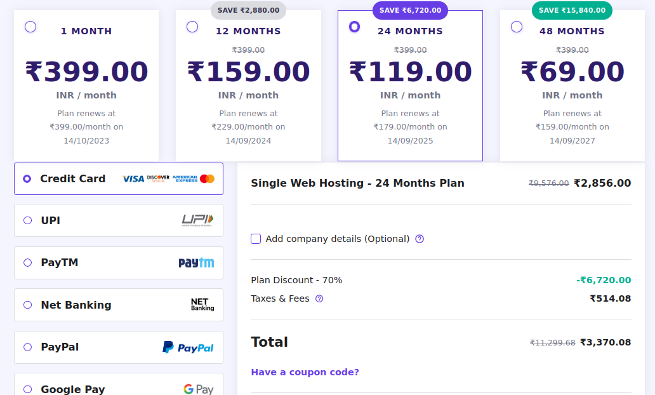Click the Google Pay logo
Viewport: 655px width, 395px height.
point(198,389)
